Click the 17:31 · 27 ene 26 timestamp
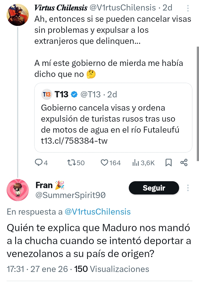Image resolution: width=199 pixels, height=283 pixels. 36,269
